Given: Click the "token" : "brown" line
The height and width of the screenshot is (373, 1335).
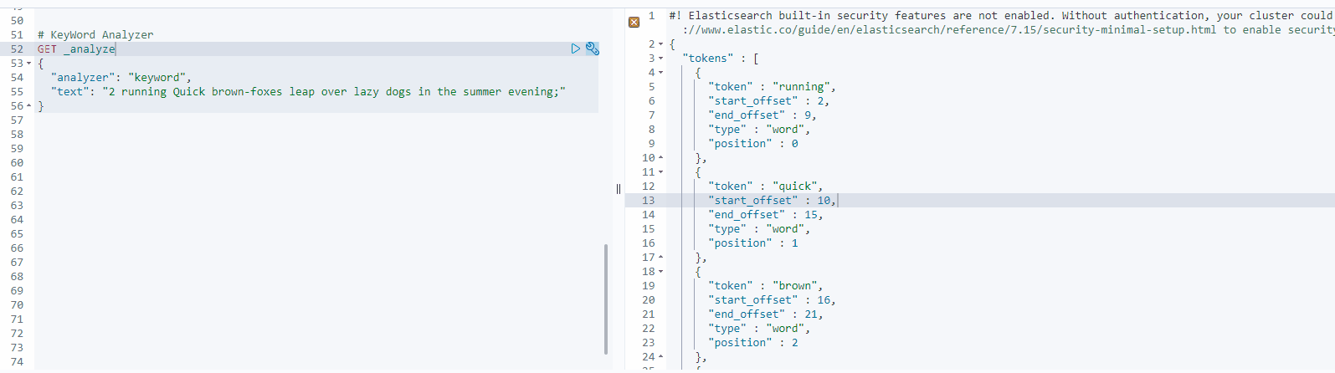Looking at the screenshot, I should click(x=765, y=286).
